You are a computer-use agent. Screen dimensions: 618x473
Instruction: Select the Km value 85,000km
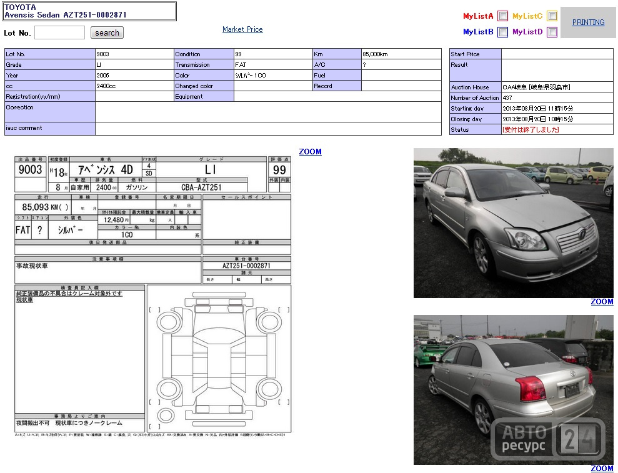click(375, 54)
